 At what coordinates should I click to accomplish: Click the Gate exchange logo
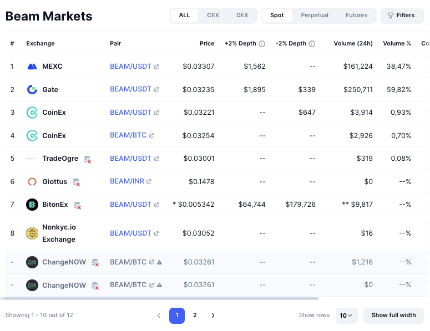[32, 90]
